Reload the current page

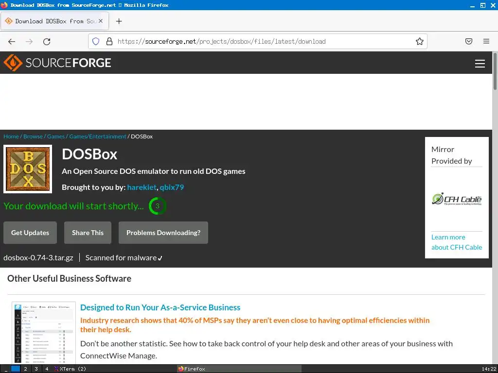click(x=47, y=42)
